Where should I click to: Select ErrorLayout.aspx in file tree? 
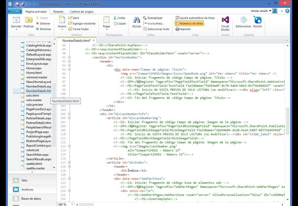click(37, 64)
